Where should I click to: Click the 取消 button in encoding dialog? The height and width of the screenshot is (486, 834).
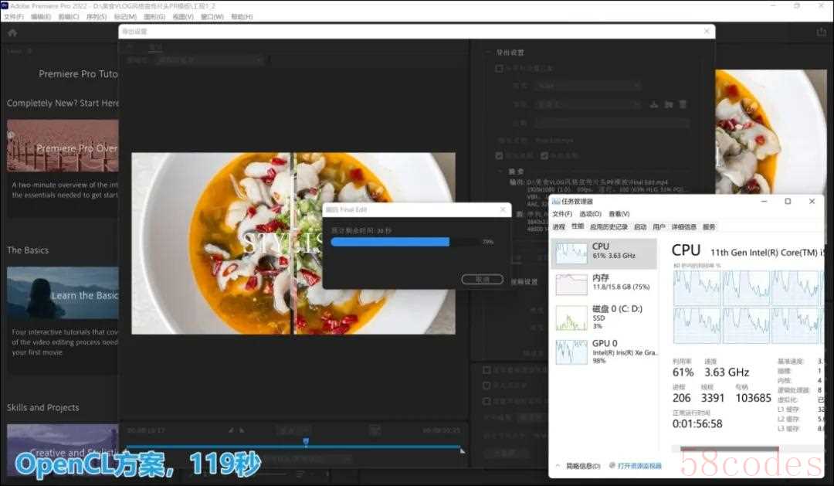pos(482,279)
